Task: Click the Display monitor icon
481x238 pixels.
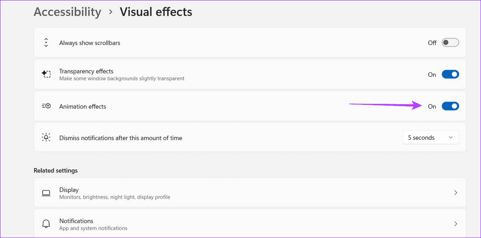Action: [46, 192]
